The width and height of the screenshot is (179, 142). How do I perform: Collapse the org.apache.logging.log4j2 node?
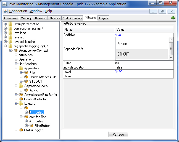(6, 46)
